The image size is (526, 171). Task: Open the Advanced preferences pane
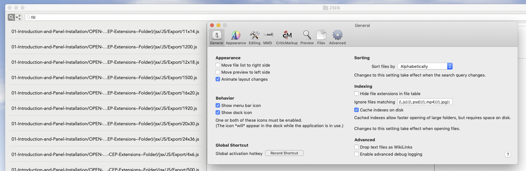point(337,37)
